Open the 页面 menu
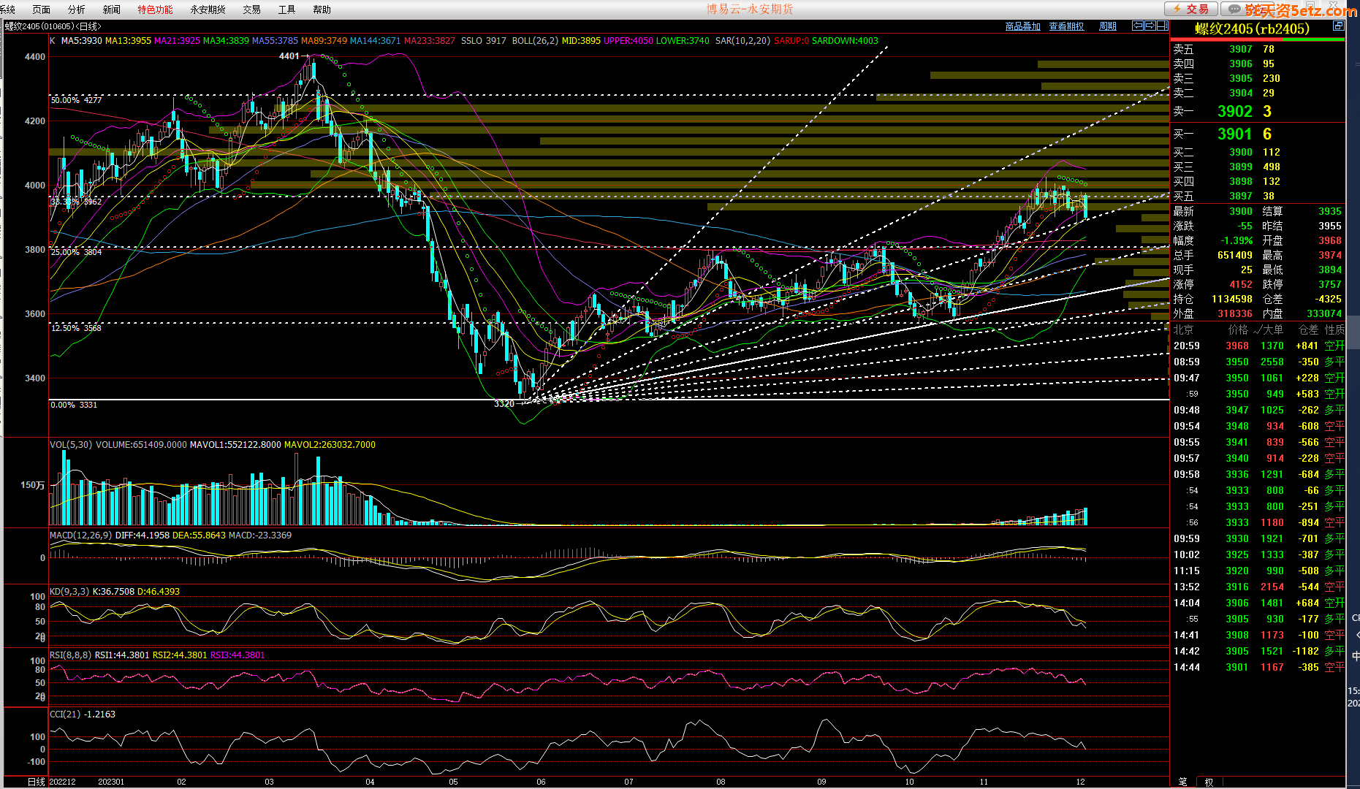 click(x=42, y=9)
